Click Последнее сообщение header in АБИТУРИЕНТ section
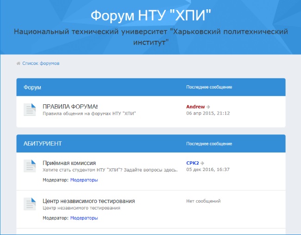The width and height of the screenshot is (301, 235). pyautogui.click(x=209, y=144)
